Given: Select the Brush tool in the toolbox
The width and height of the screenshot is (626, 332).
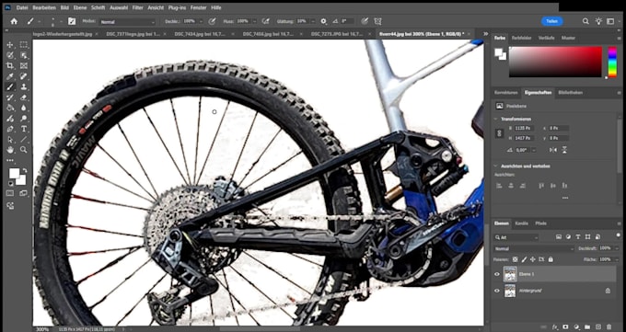Looking at the screenshot, I should pos(10,87).
